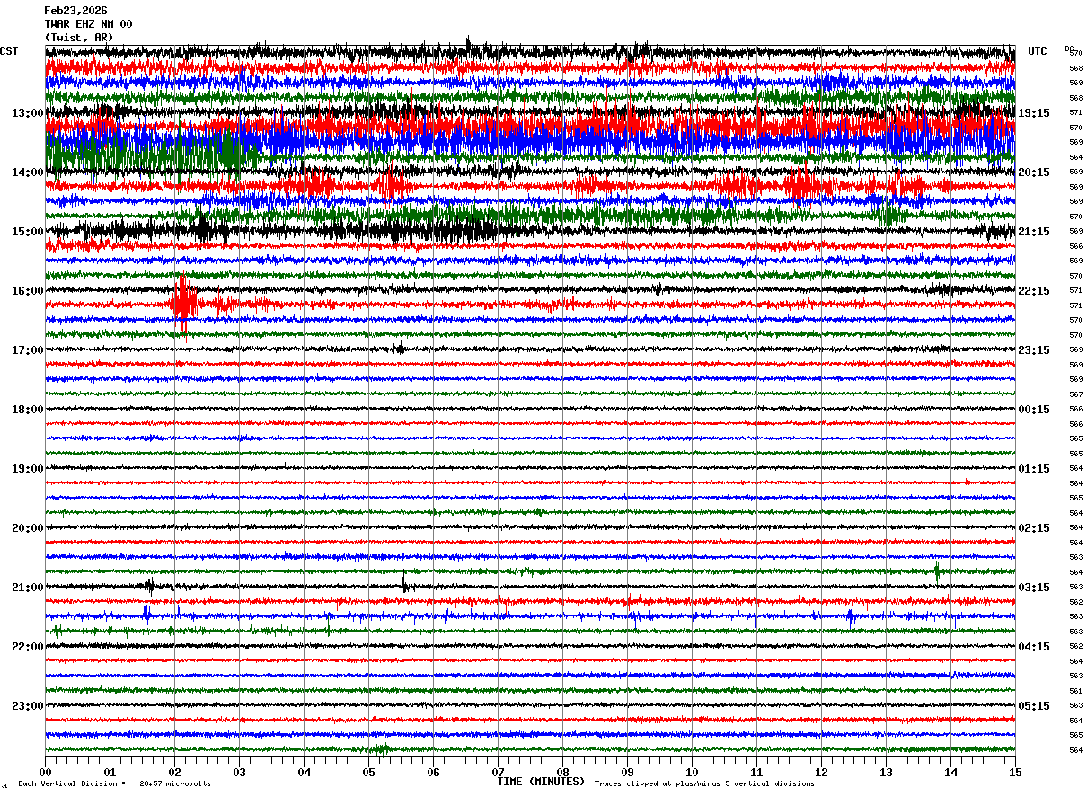This screenshot has height=796, width=1087.
Task: Click minute 12 on the bottom axis
Action: [x=821, y=772]
